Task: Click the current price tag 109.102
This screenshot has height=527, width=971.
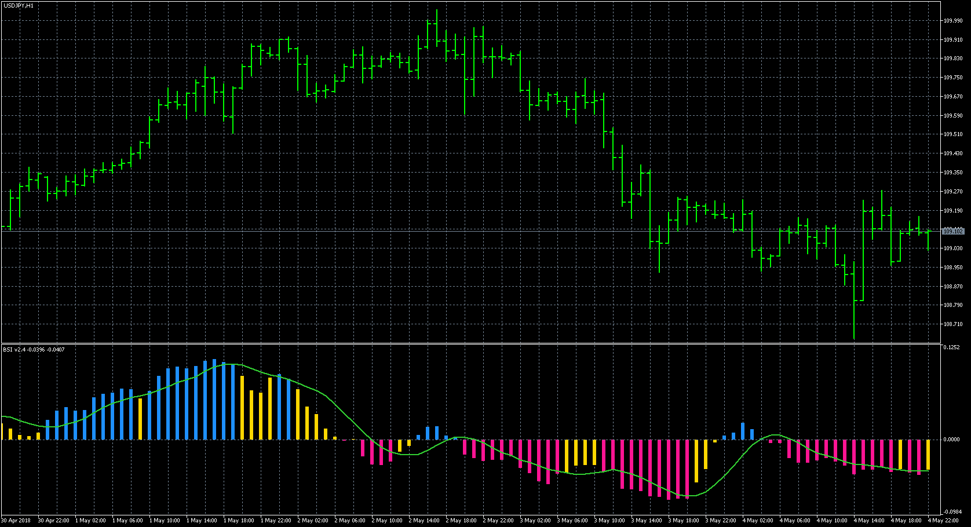Action: (x=952, y=231)
